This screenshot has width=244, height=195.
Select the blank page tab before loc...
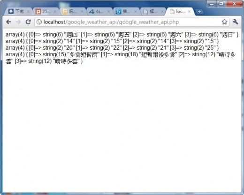point(152,11)
